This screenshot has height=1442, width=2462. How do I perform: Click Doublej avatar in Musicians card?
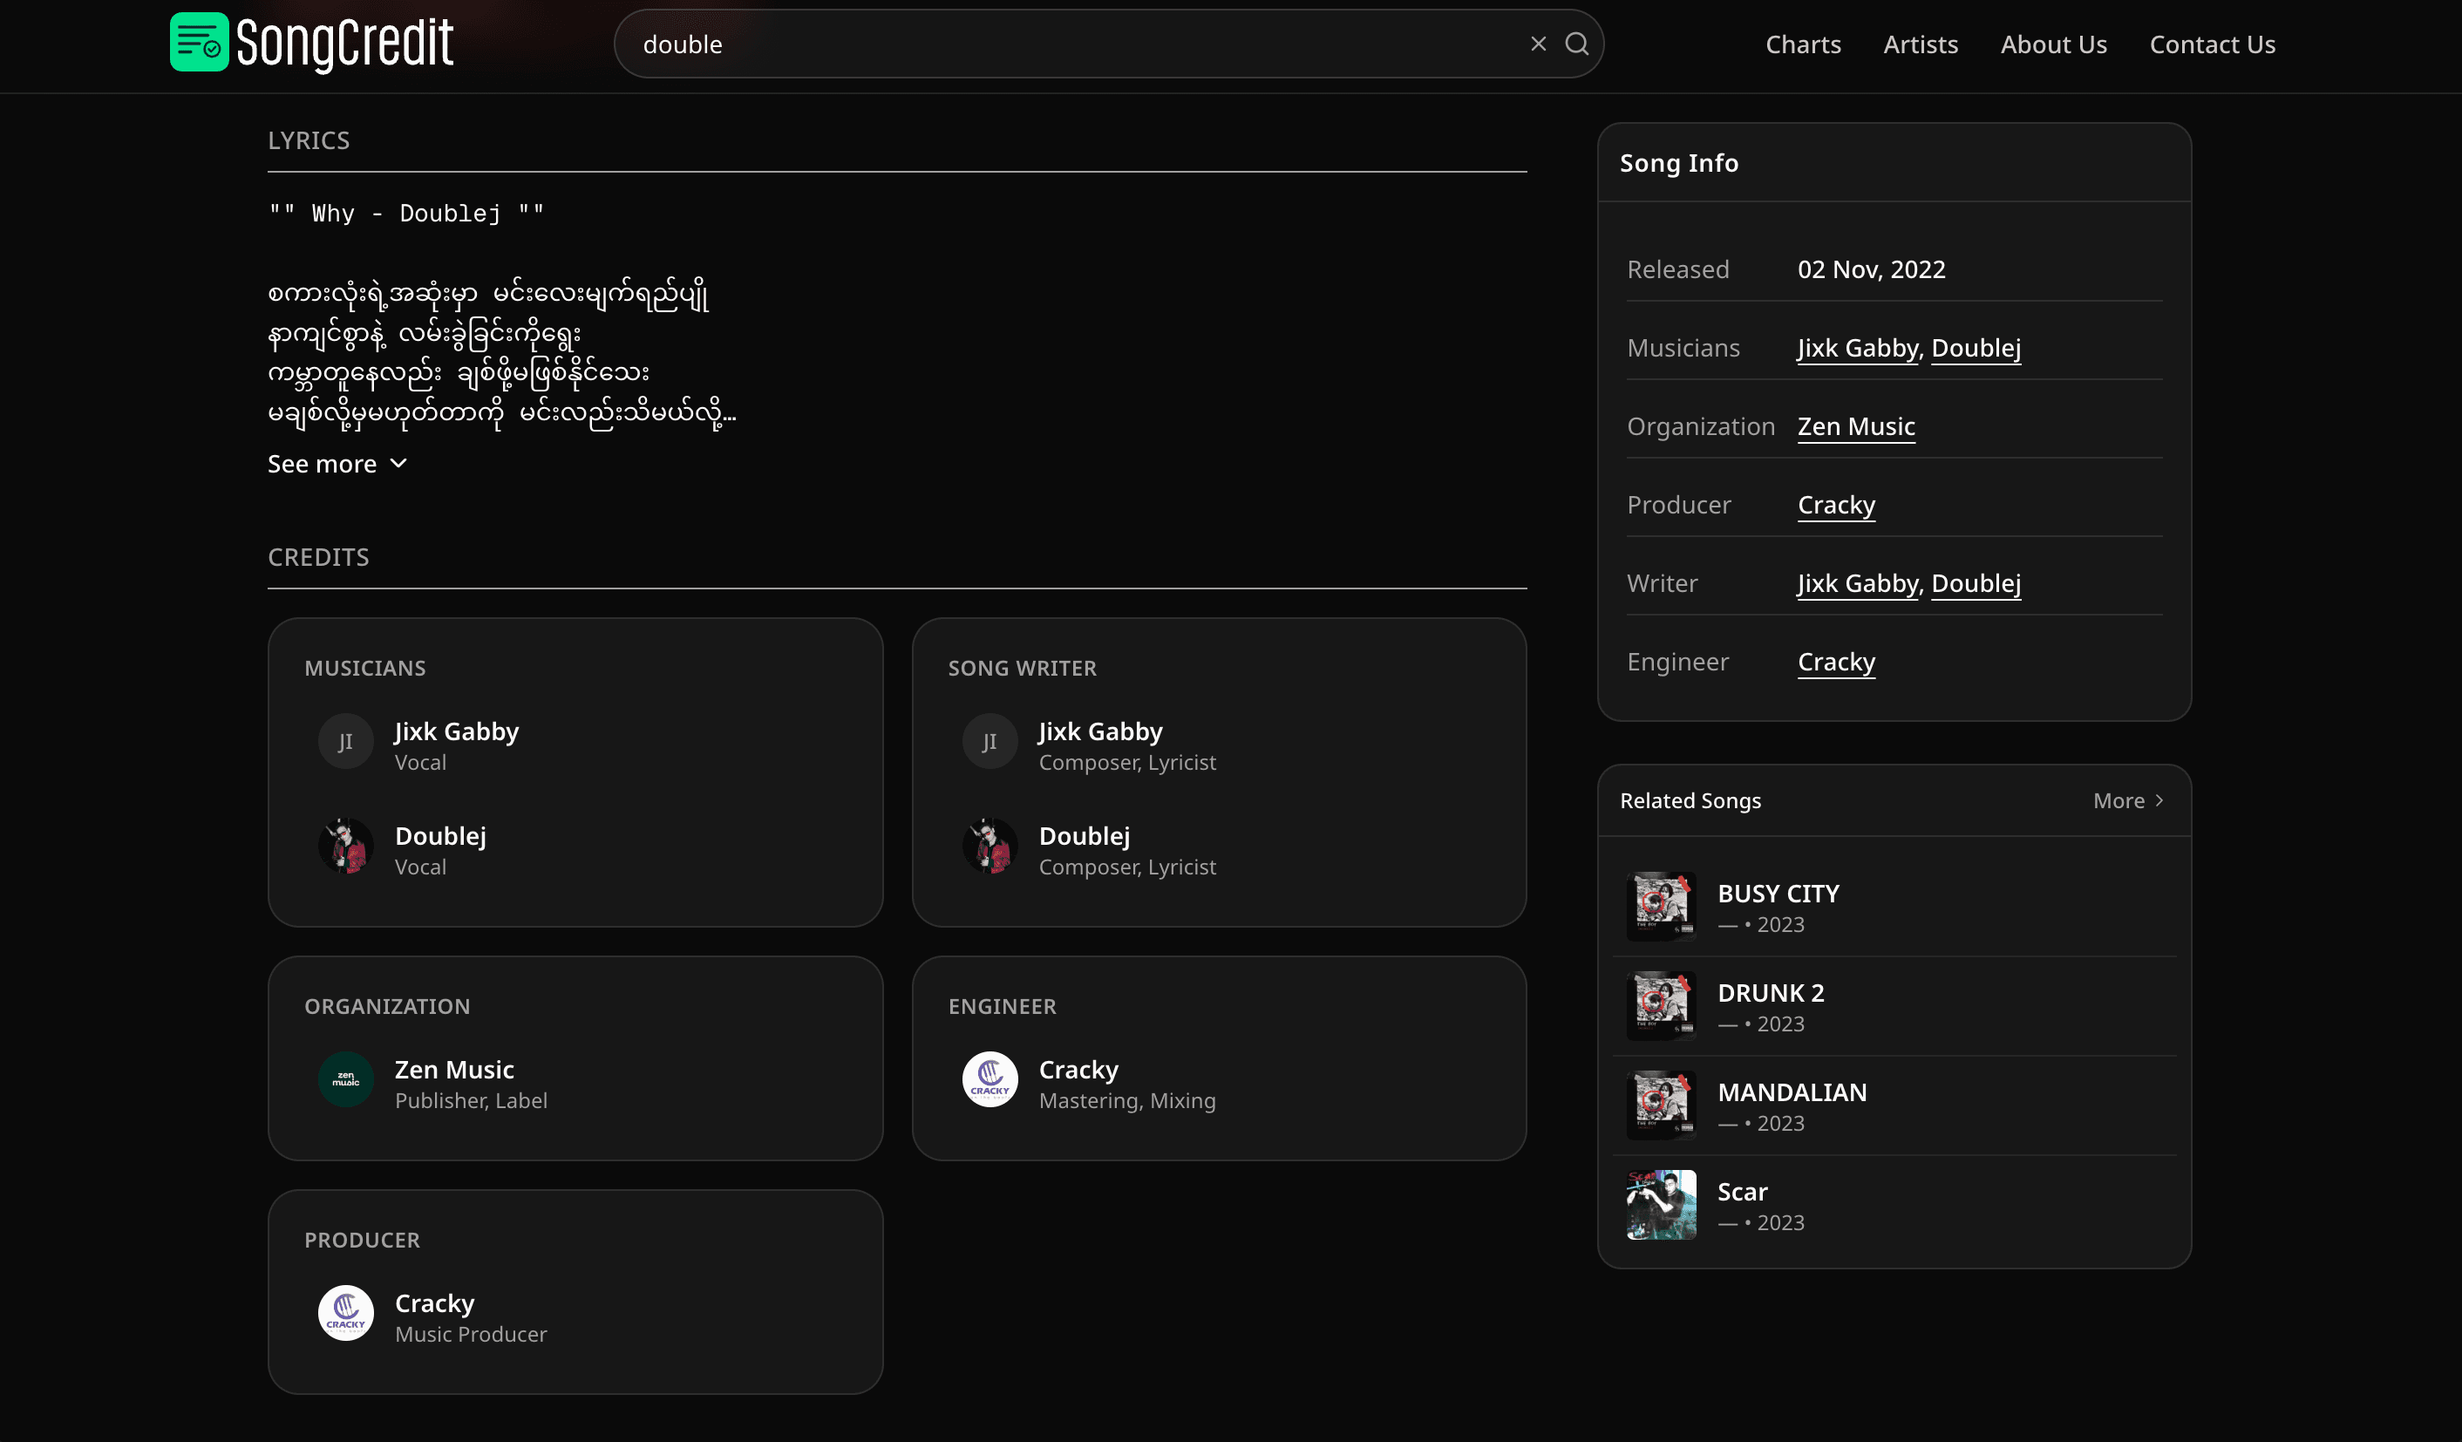(346, 846)
